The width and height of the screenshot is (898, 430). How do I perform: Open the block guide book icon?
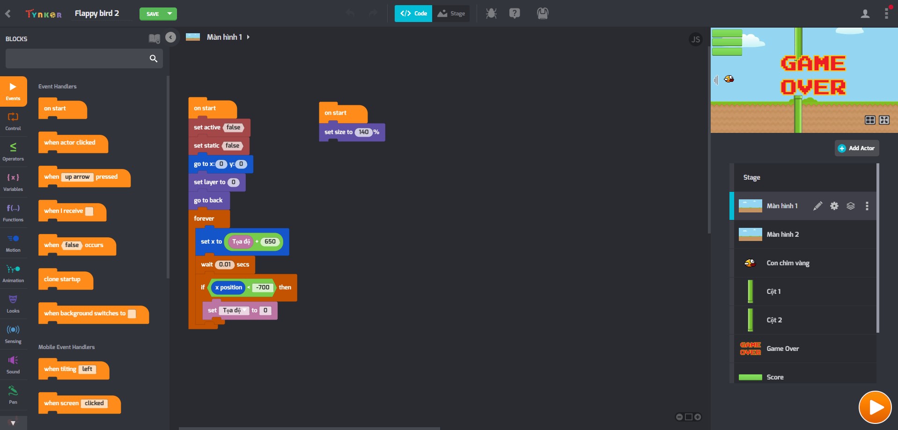click(x=154, y=38)
